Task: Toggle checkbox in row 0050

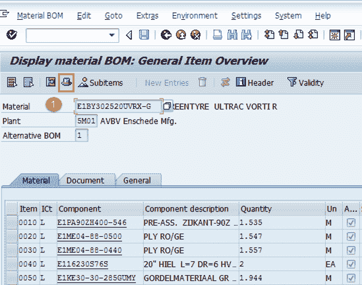Action: point(351,278)
